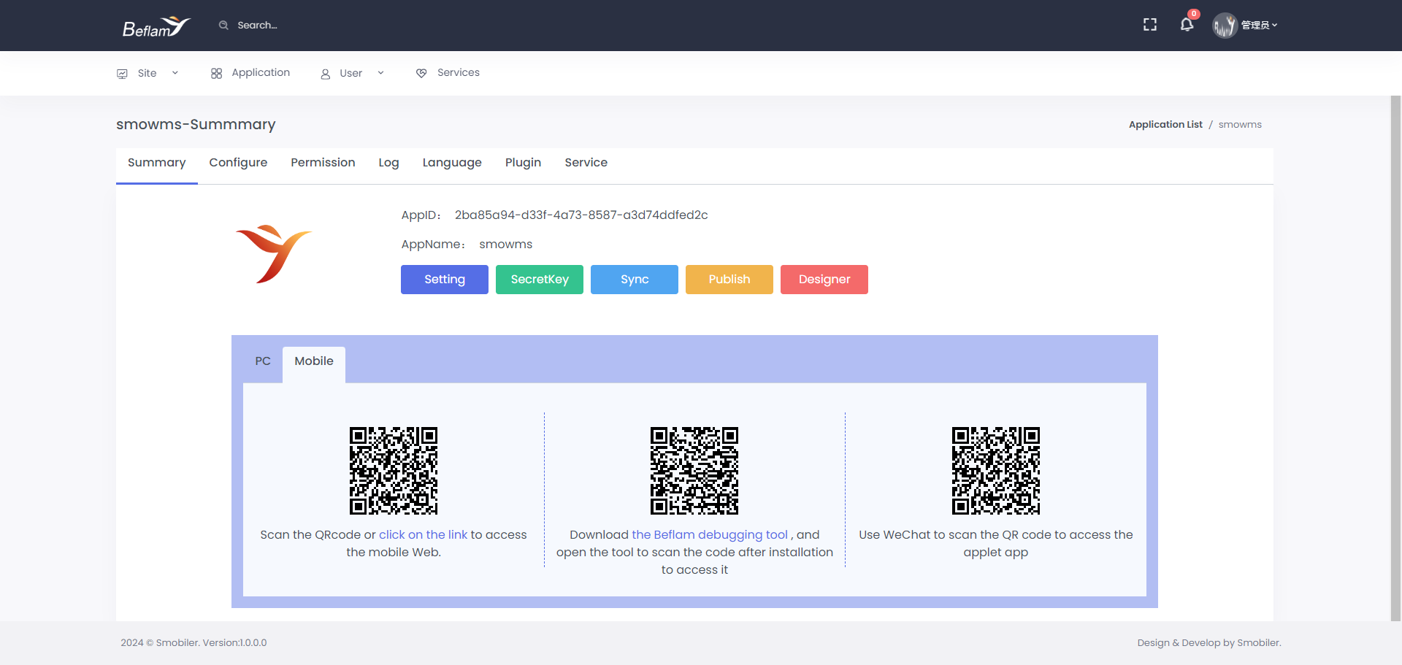Click the smowms breadcrumb text

click(1240, 125)
